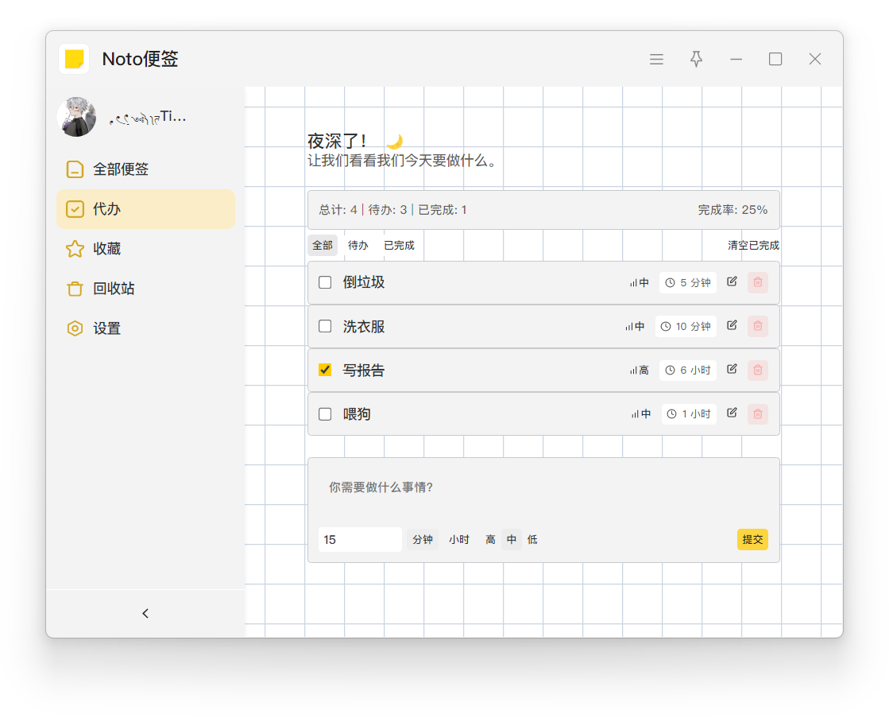The image size is (889, 718).
Task: Click the user avatar in the sidebar
Action: coord(77,118)
